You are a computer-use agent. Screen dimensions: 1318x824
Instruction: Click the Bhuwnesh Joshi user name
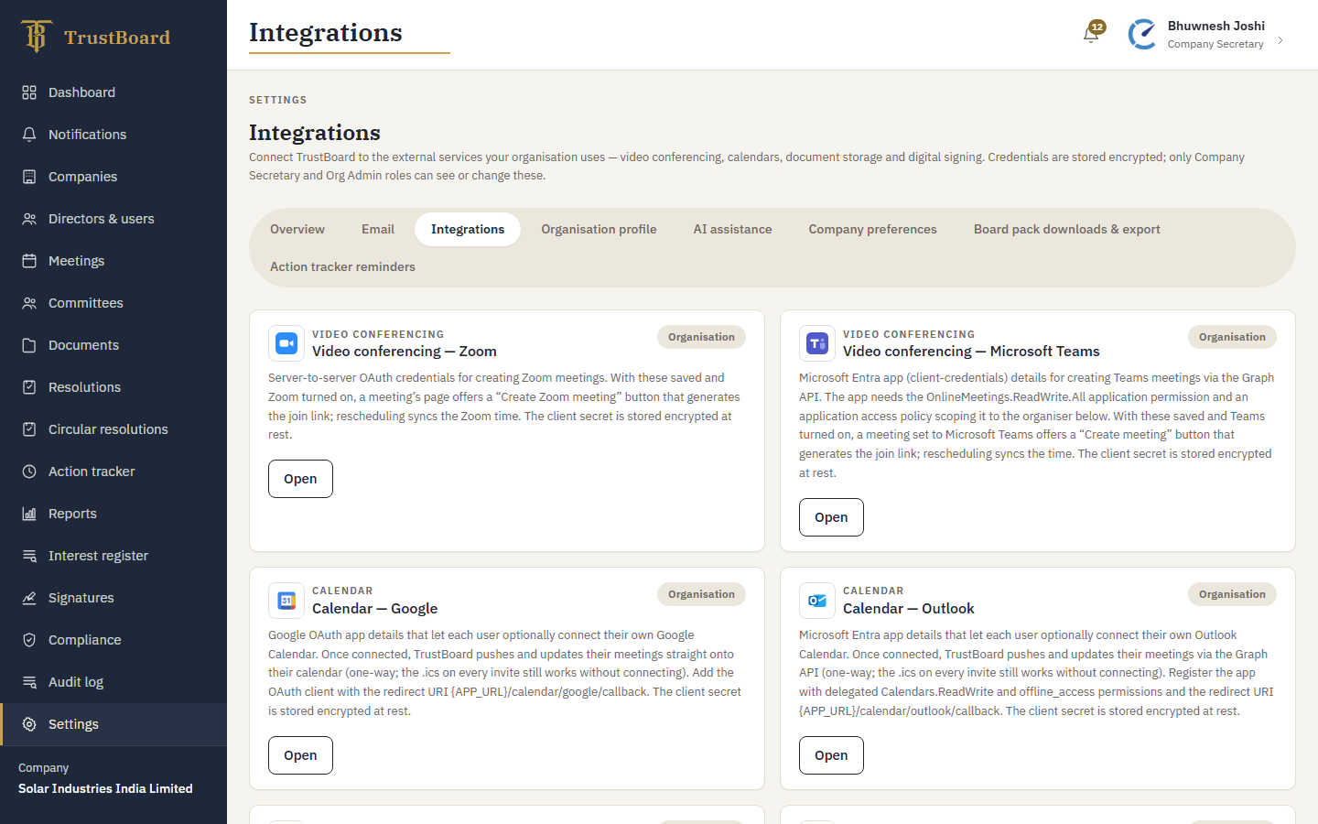(x=1216, y=26)
